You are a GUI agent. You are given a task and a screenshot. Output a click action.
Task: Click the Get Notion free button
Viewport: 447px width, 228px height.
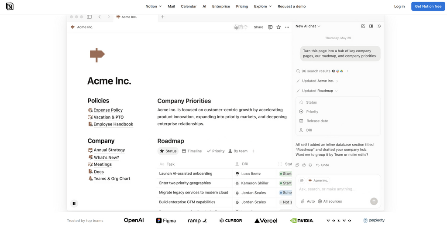click(x=428, y=7)
